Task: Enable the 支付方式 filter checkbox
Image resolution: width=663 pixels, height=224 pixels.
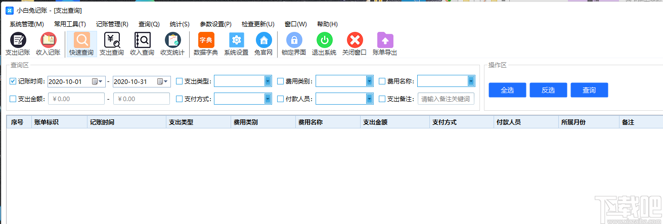Action: [179, 99]
